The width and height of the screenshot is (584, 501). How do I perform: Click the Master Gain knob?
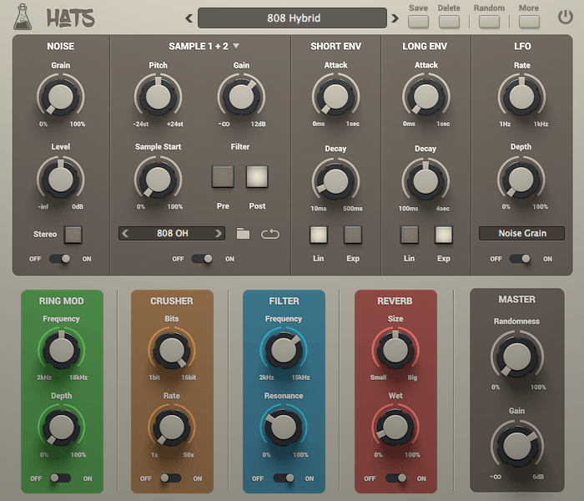(x=516, y=443)
